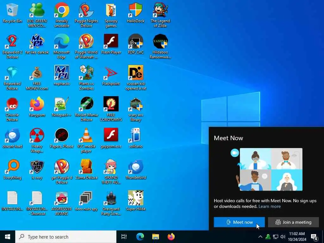Select the 'scary ass library' icon
The width and height of the screenshot is (324, 243).
point(135,109)
